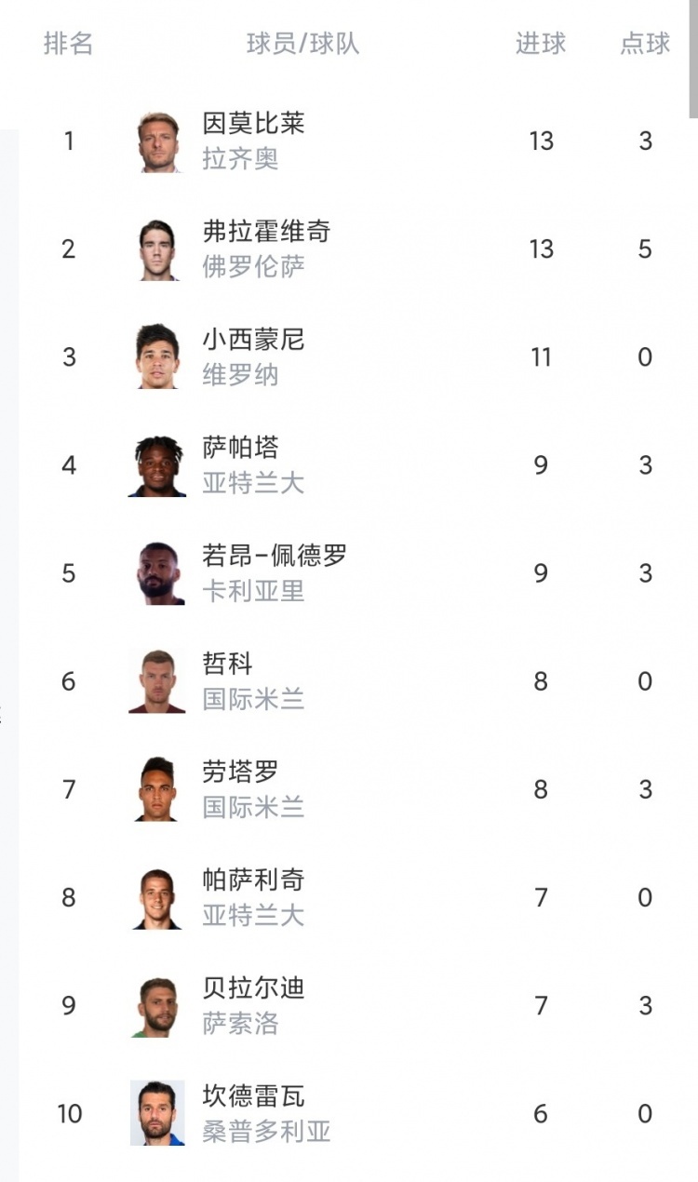Sort by 进球 column header
The width and height of the screenshot is (698, 1182).
541,43
